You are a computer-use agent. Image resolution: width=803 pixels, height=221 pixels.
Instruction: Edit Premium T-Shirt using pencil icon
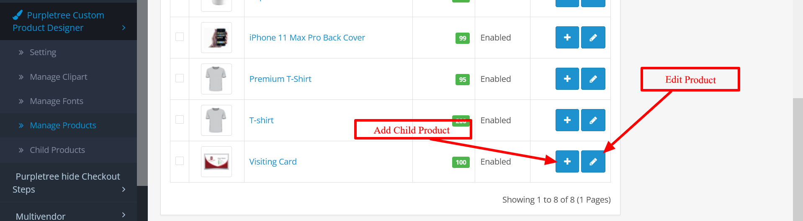tap(593, 79)
